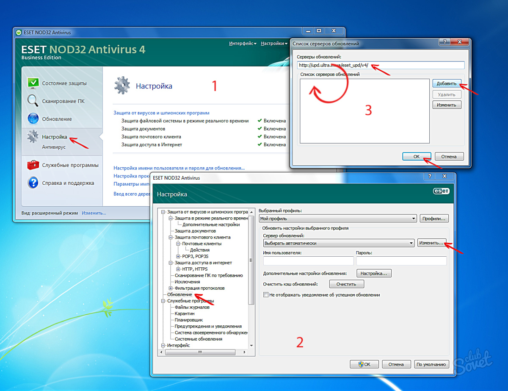Viewport: 508px width, 391px height.
Task: Click the ESET logo in settings dialog
Action: (x=441, y=191)
